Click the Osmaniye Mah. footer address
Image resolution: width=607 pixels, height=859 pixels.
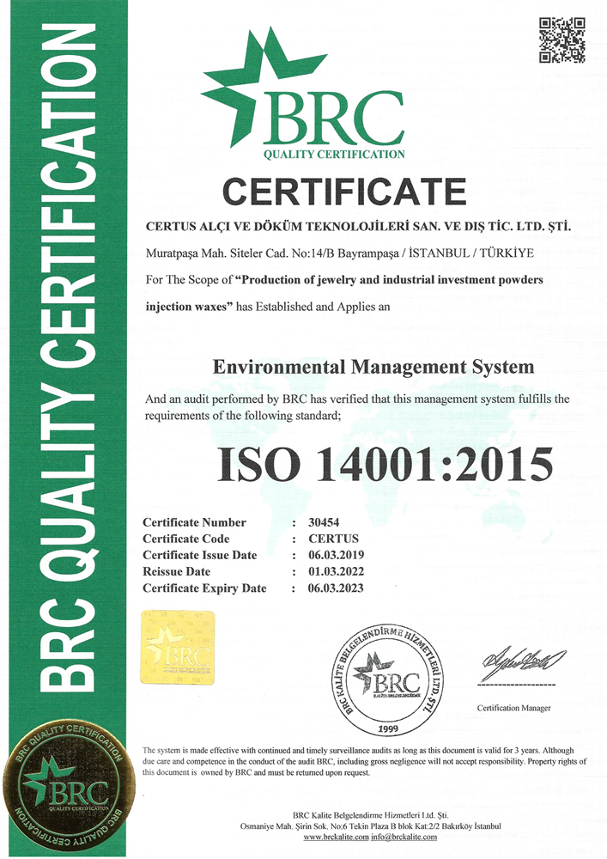coord(371,825)
